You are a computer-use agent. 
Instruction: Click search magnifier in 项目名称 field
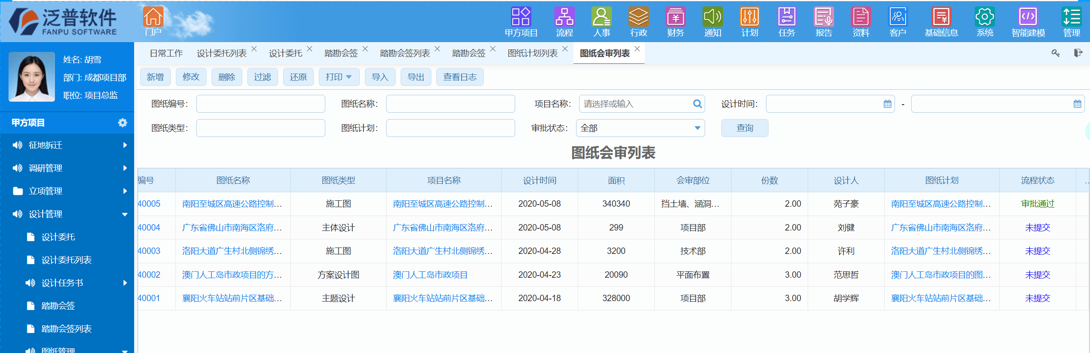click(697, 104)
